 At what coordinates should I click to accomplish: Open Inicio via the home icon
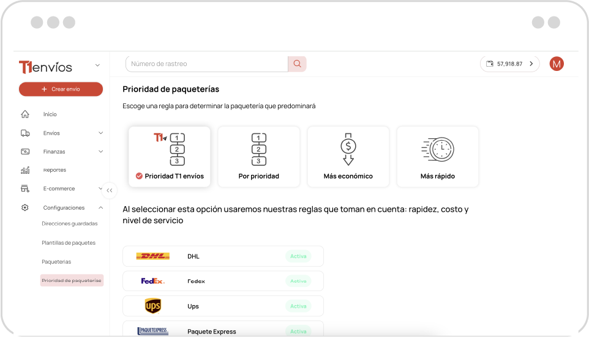(x=24, y=114)
